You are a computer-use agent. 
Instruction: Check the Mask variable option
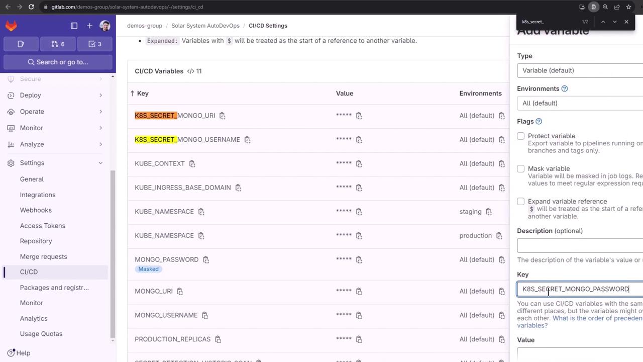pos(521,169)
